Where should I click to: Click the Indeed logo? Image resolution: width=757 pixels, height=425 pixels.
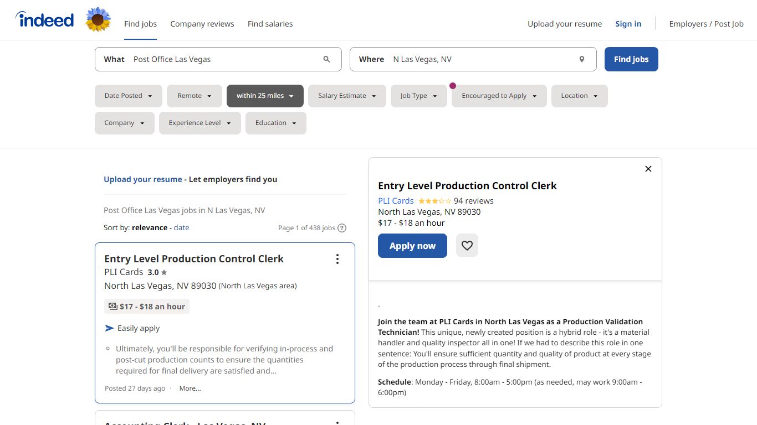(x=44, y=20)
